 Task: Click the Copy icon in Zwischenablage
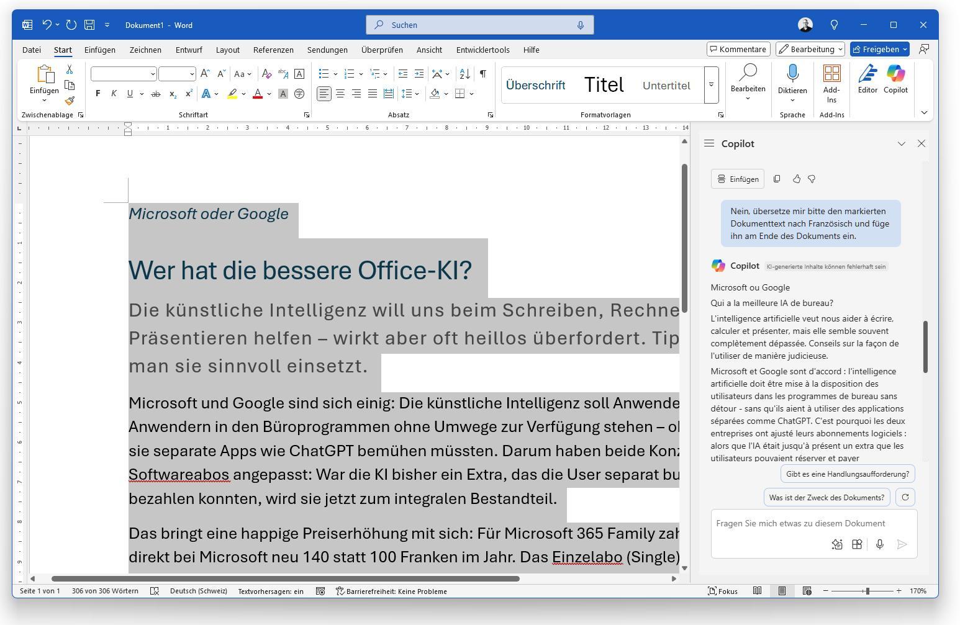click(70, 85)
